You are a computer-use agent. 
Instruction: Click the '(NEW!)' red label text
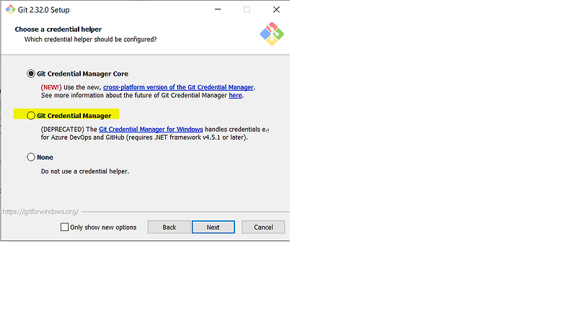[51, 87]
